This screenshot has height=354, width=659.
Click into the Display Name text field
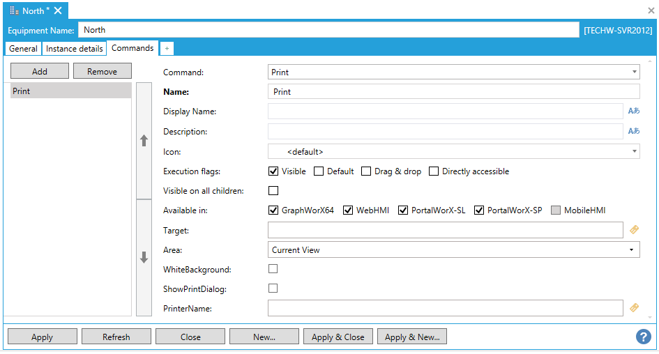[x=445, y=111]
